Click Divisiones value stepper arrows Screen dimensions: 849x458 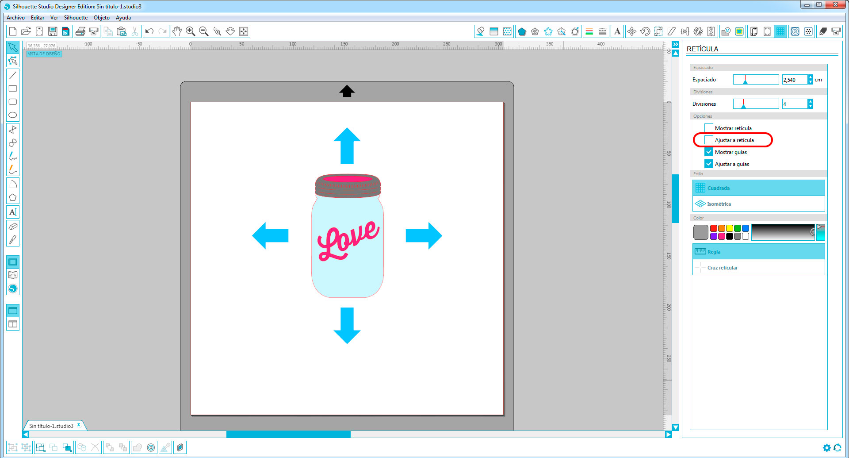(811, 104)
